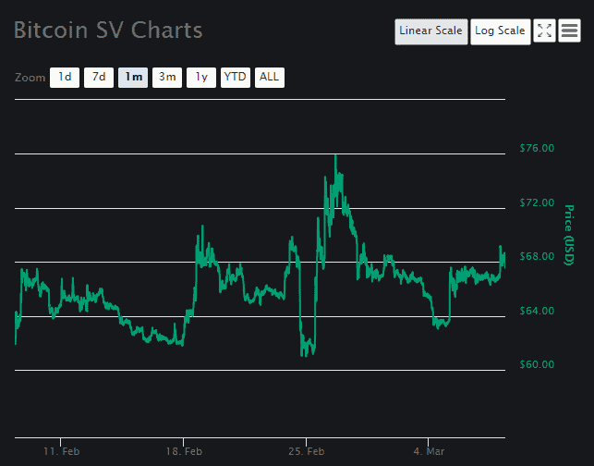
Task: Click the 4. Mar date label
Action: 429,451
